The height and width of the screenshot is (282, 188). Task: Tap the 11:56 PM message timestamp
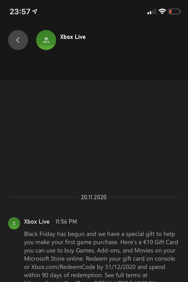[66, 221]
